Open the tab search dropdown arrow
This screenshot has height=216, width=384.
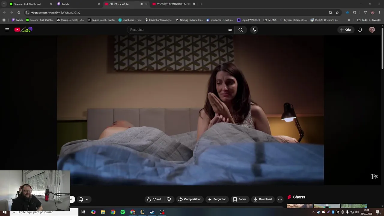coord(4,4)
